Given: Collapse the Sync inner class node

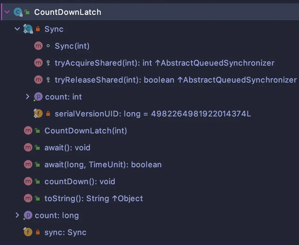Looking at the screenshot, I should 17,29.
